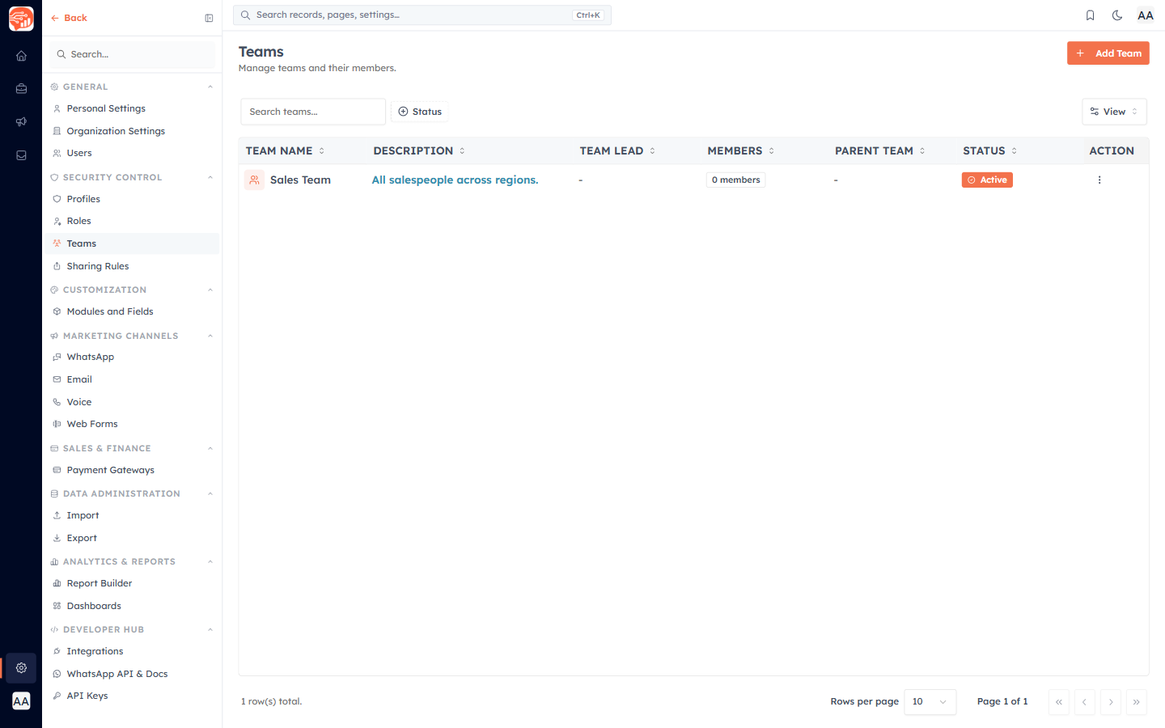Sort by Description column
Image resolution: width=1165 pixels, height=728 pixels.
pyautogui.click(x=419, y=151)
